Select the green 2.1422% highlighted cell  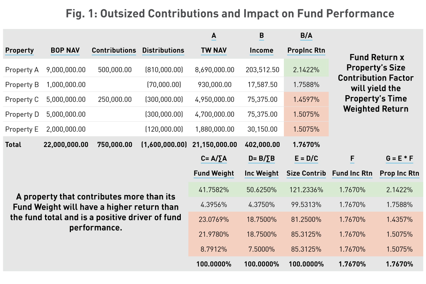(x=306, y=70)
